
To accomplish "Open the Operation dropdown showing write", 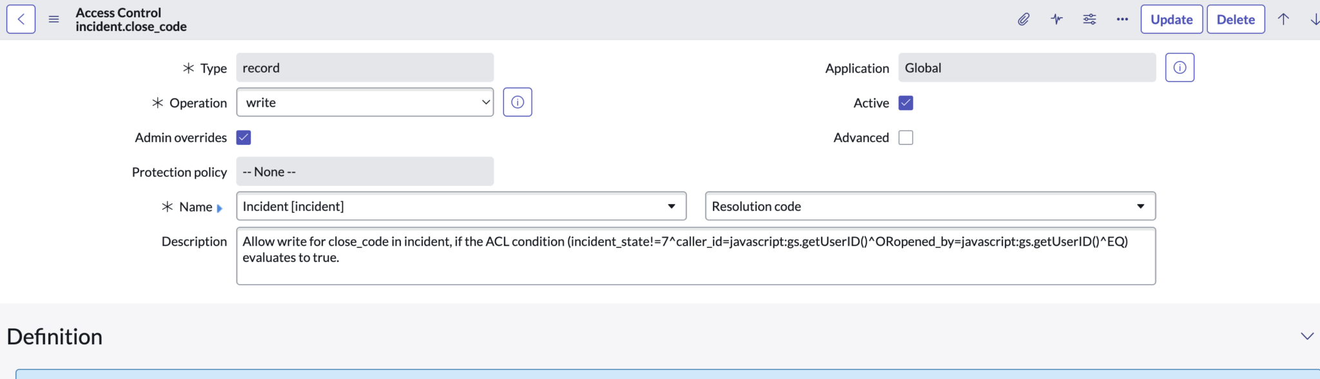I will [365, 102].
